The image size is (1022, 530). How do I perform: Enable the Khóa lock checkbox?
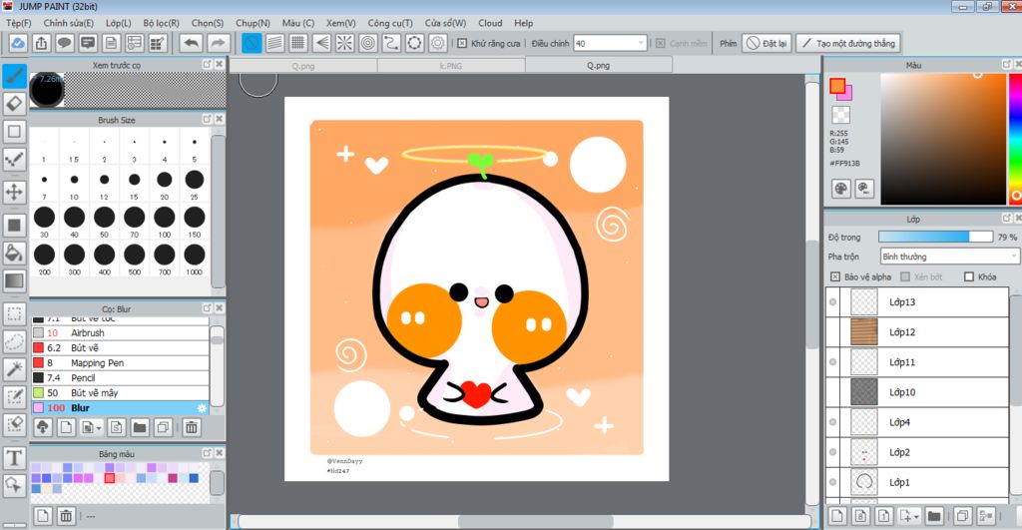tap(968, 277)
